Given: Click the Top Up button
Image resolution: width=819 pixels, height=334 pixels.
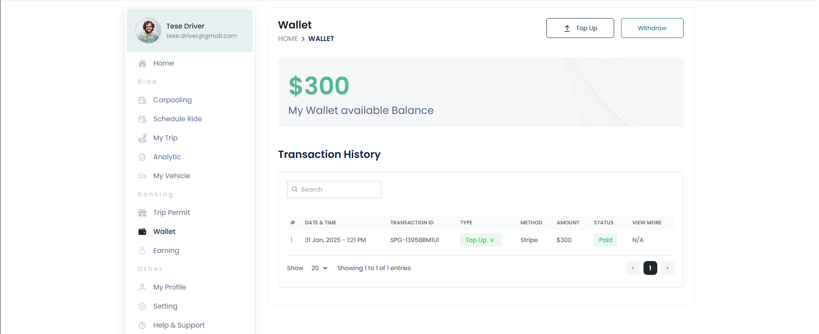Looking at the screenshot, I should point(580,28).
